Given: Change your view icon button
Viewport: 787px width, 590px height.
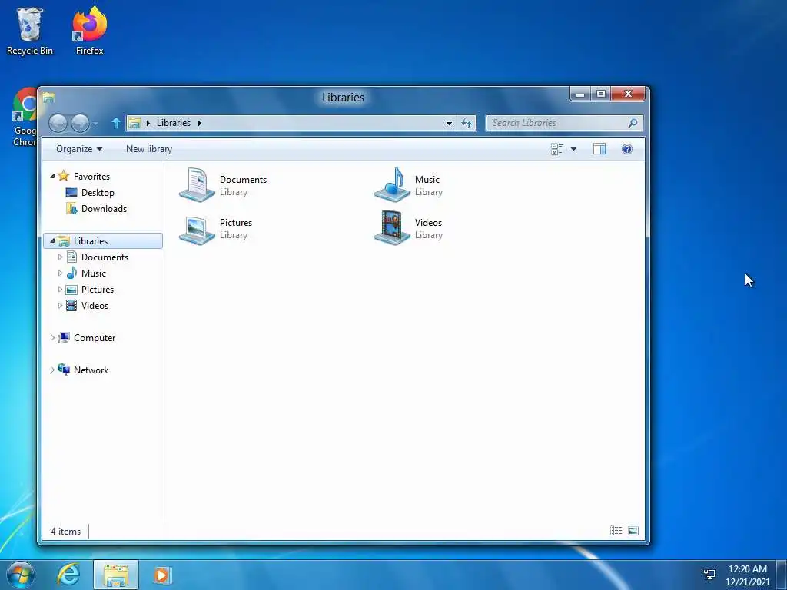Looking at the screenshot, I should pyautogui.click(x=557, y=149).
